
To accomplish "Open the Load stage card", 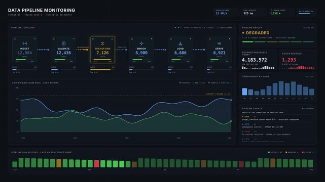I will click(x=180, y=50).
